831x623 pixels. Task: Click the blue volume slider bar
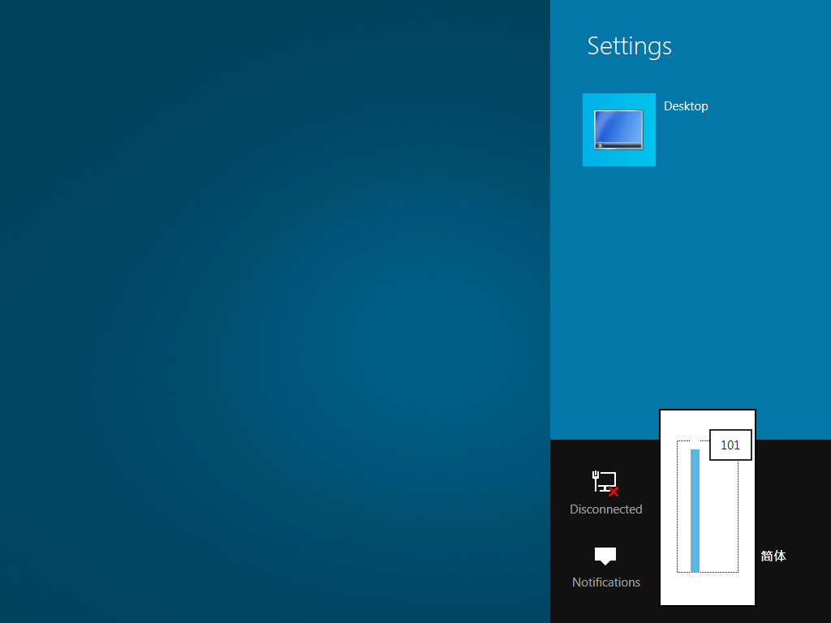pos(695,511)
